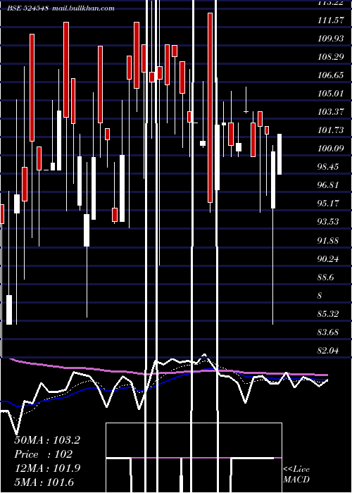
Task: Click the 108.29 price axis label
Action: (x=331, y=57)
